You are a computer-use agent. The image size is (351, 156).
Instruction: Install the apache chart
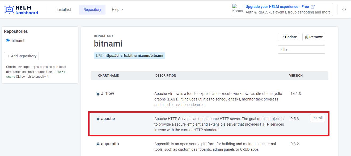click(x=317, y=118)
